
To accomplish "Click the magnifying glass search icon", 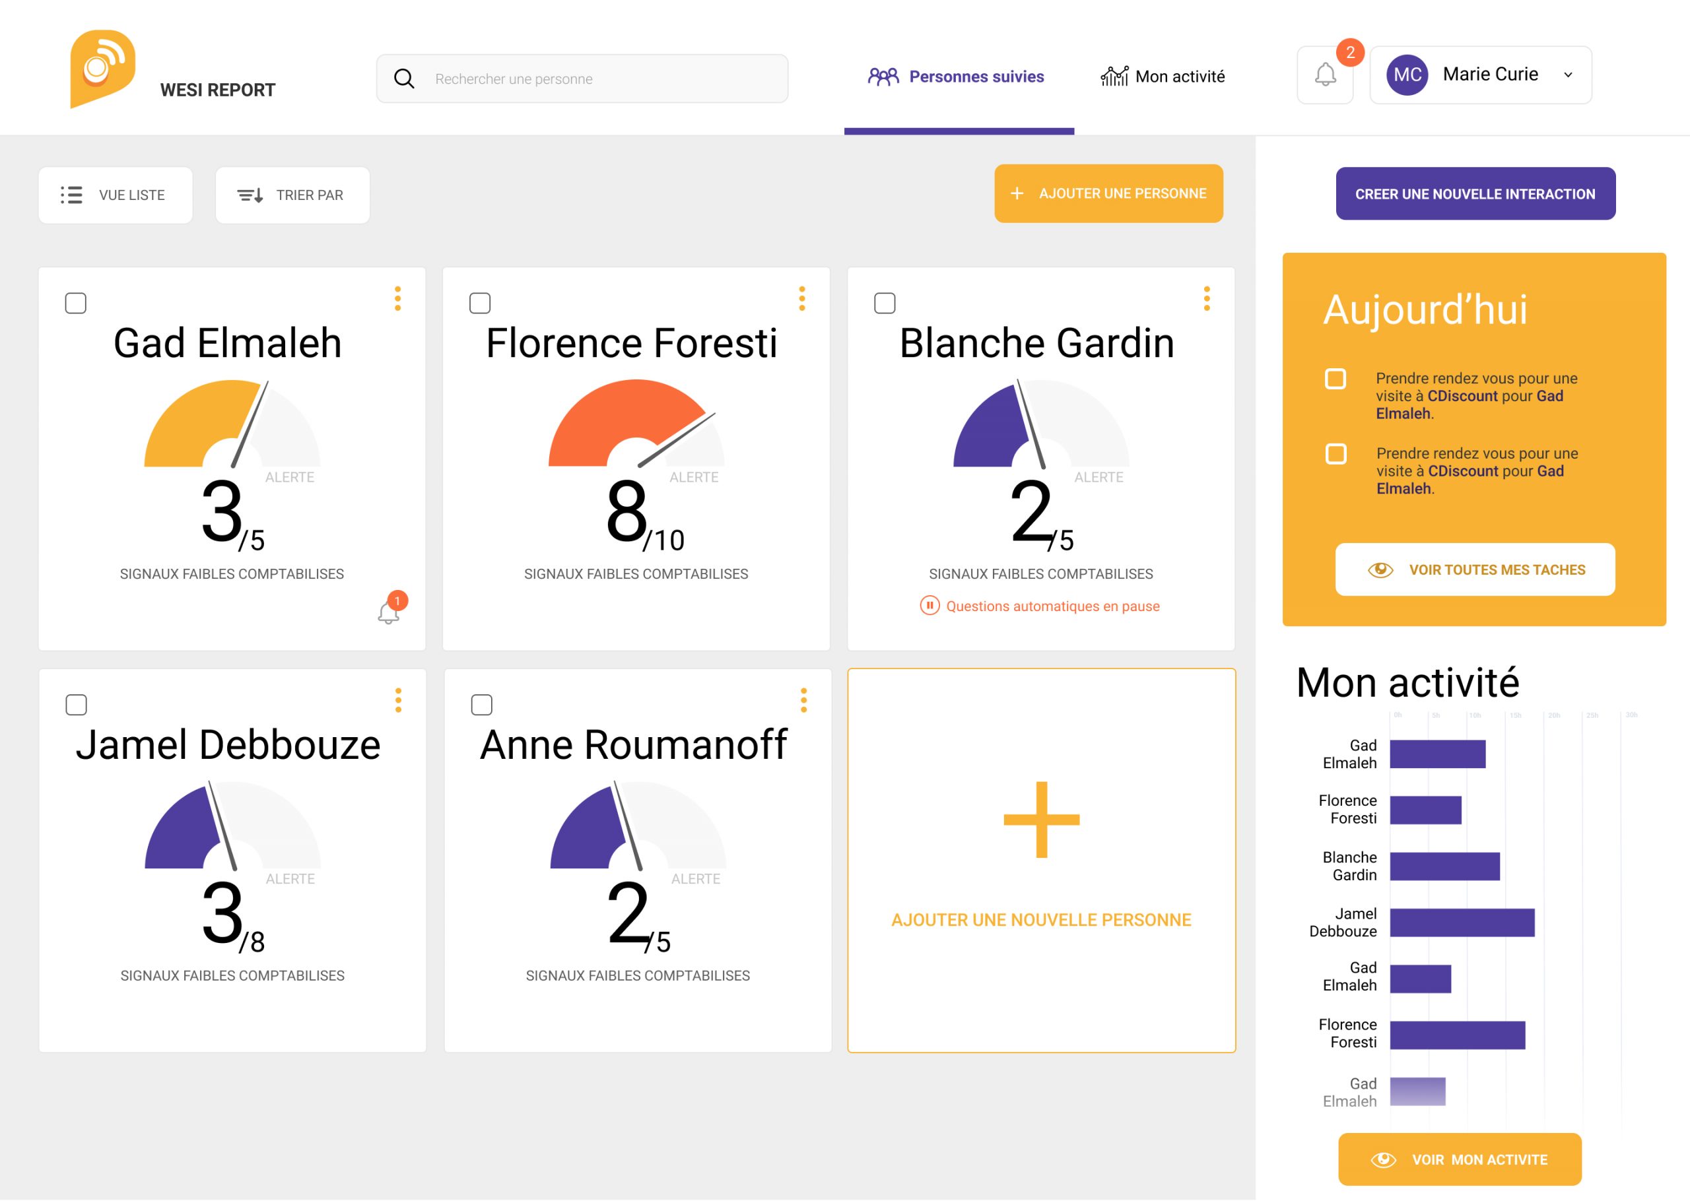I will tap(404, 79).
